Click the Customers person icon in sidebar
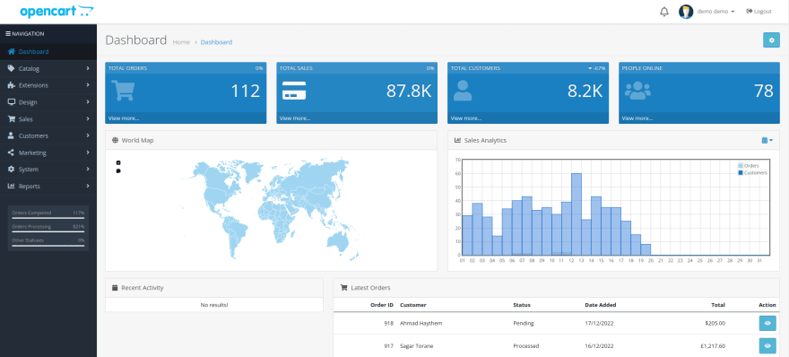The image size is (789, 357). coord(11,135)
